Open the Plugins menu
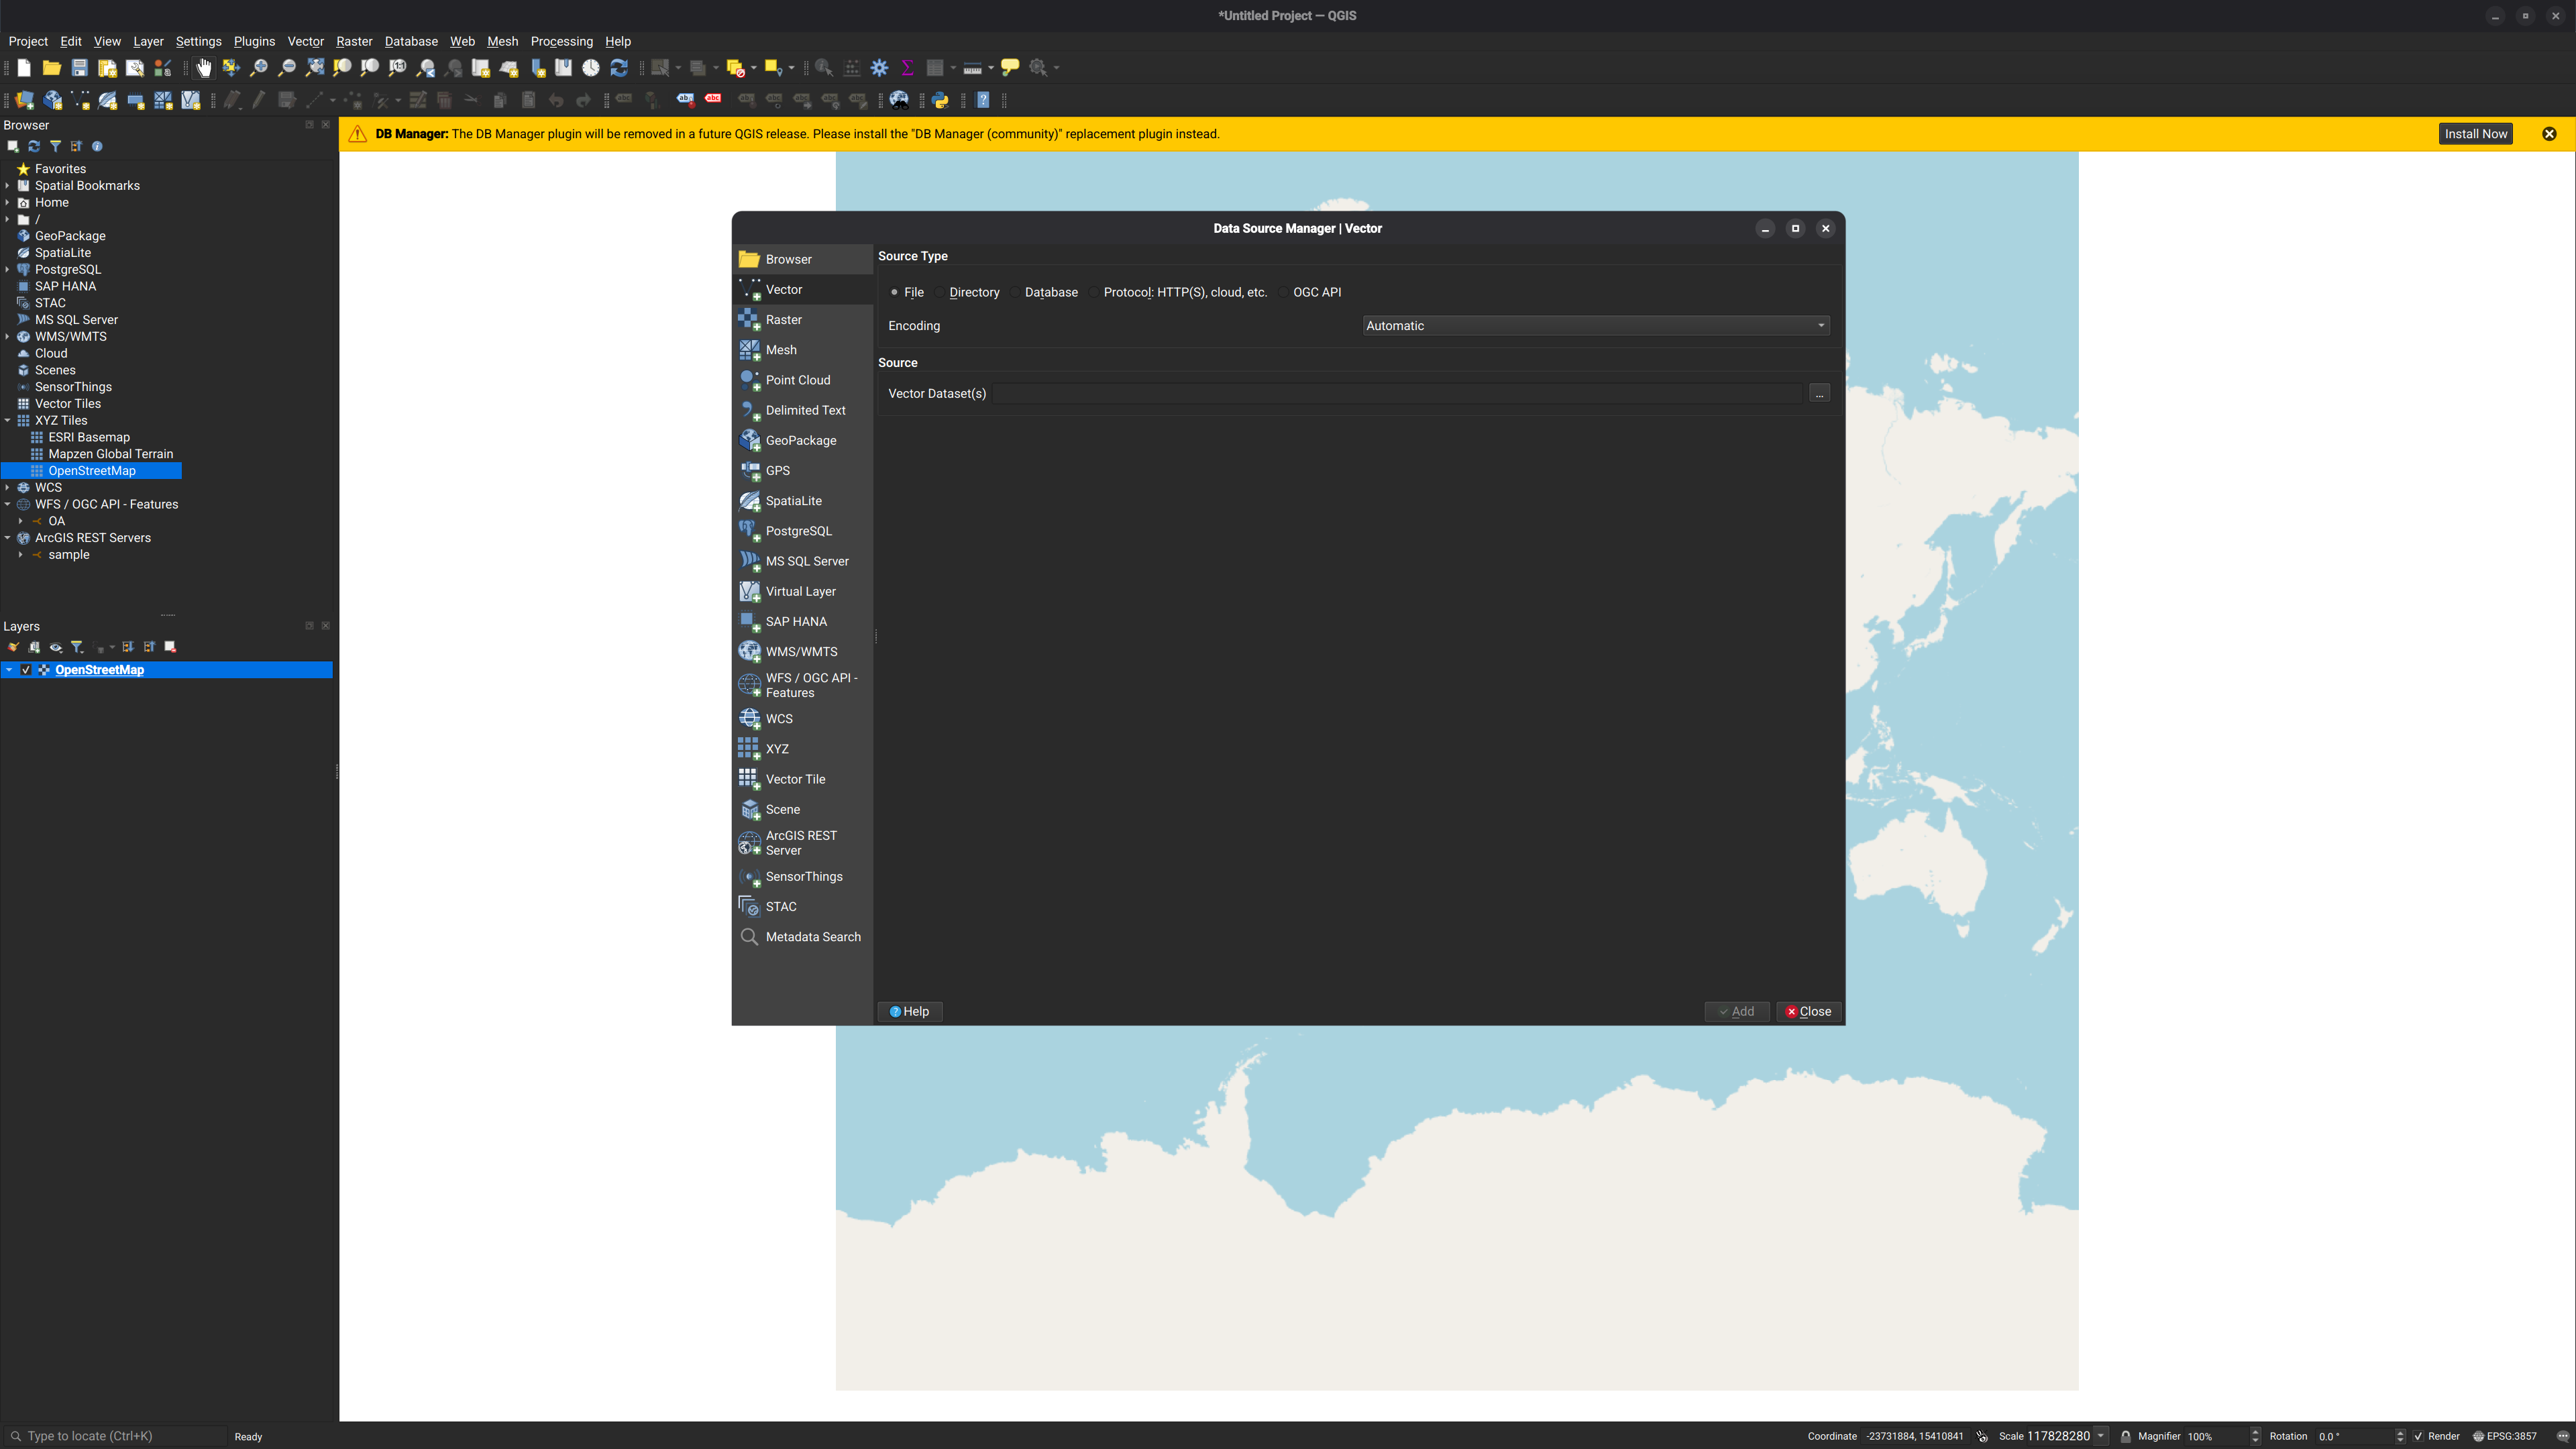The width and height of the screenshot is (2576, 1449). (x=254, y=41)
